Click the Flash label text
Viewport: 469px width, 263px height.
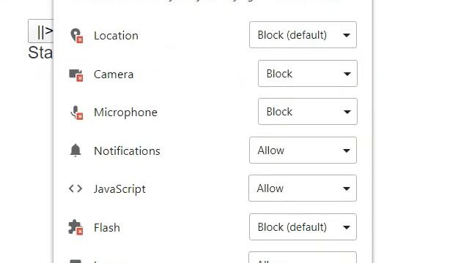pyautogui.click(x=107, y=227)
